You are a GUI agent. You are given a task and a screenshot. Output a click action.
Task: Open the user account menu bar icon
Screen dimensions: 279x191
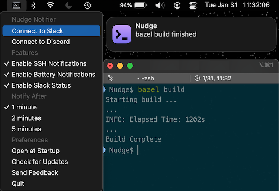pyautogui.click(x=177, y=5)
